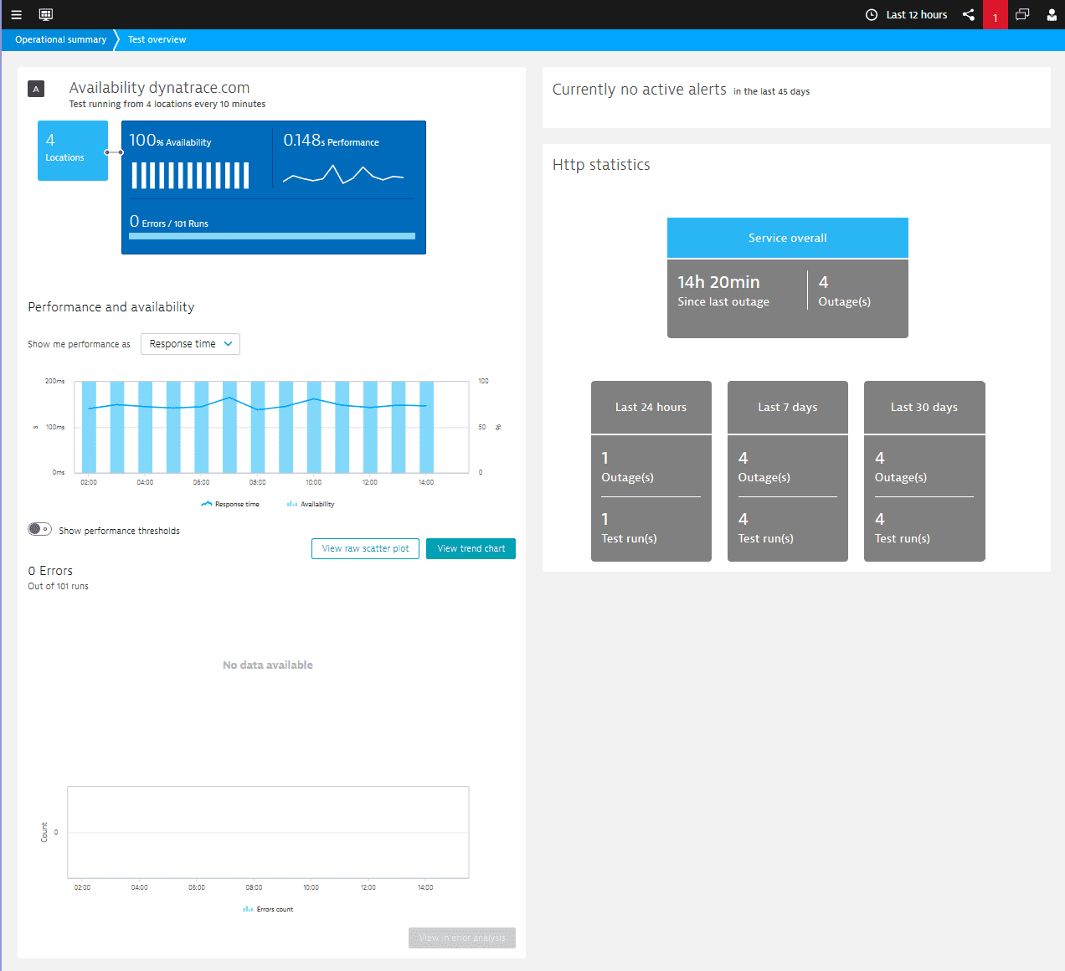1065x971 pixels.
Task: Click '14h 20min' since last outage value
Action: click(718, 282)
